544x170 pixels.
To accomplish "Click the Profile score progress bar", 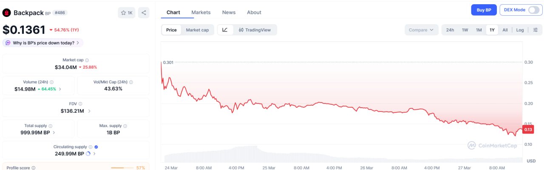I will pyautogui.click(x=122, y=168).
